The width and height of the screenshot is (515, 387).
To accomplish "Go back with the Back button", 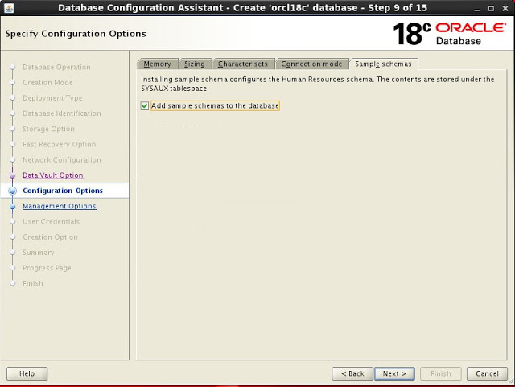I will pos(352,373).
